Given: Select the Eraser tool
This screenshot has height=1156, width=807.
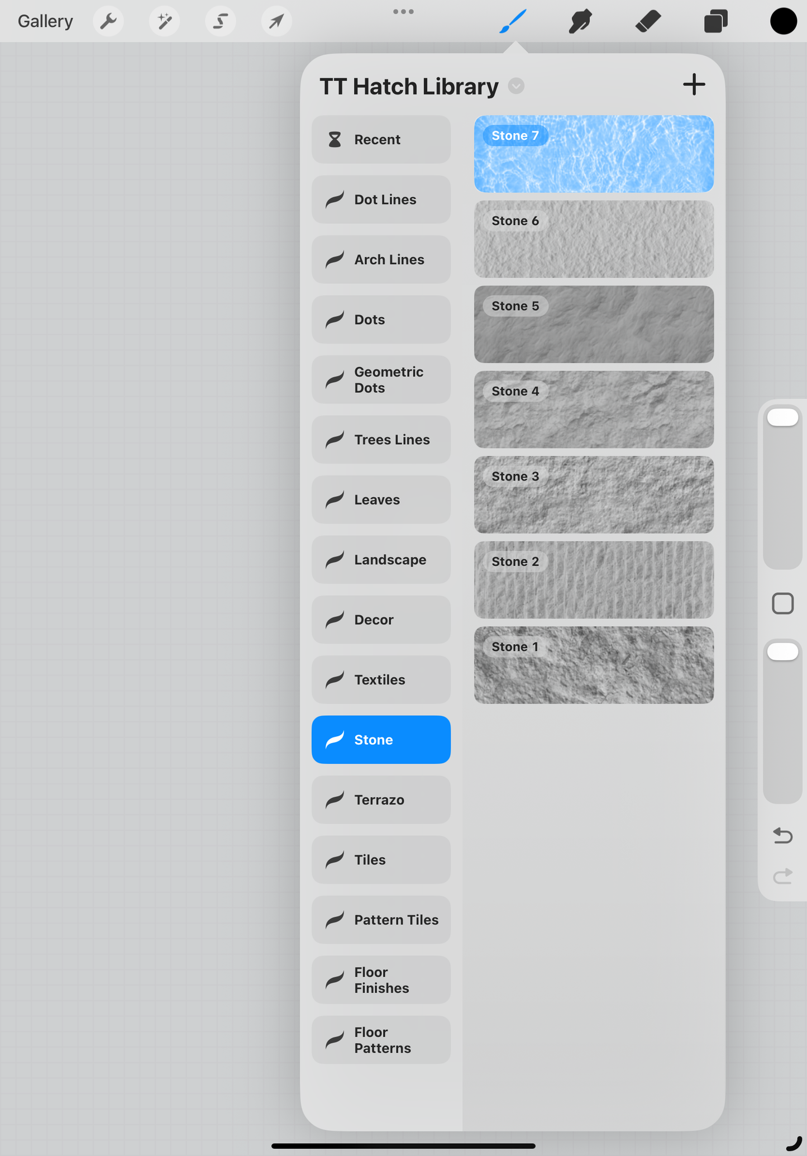Looking at the screenshot, I should (x=648, y=21).
